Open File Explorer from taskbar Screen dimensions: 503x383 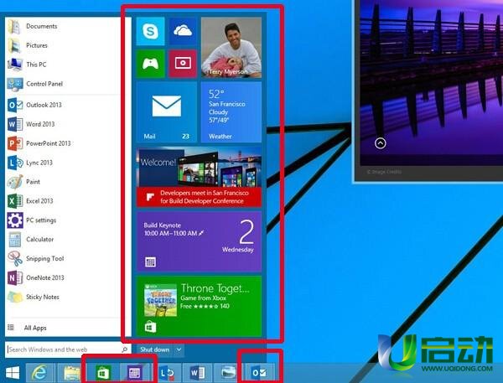(72, 373)
